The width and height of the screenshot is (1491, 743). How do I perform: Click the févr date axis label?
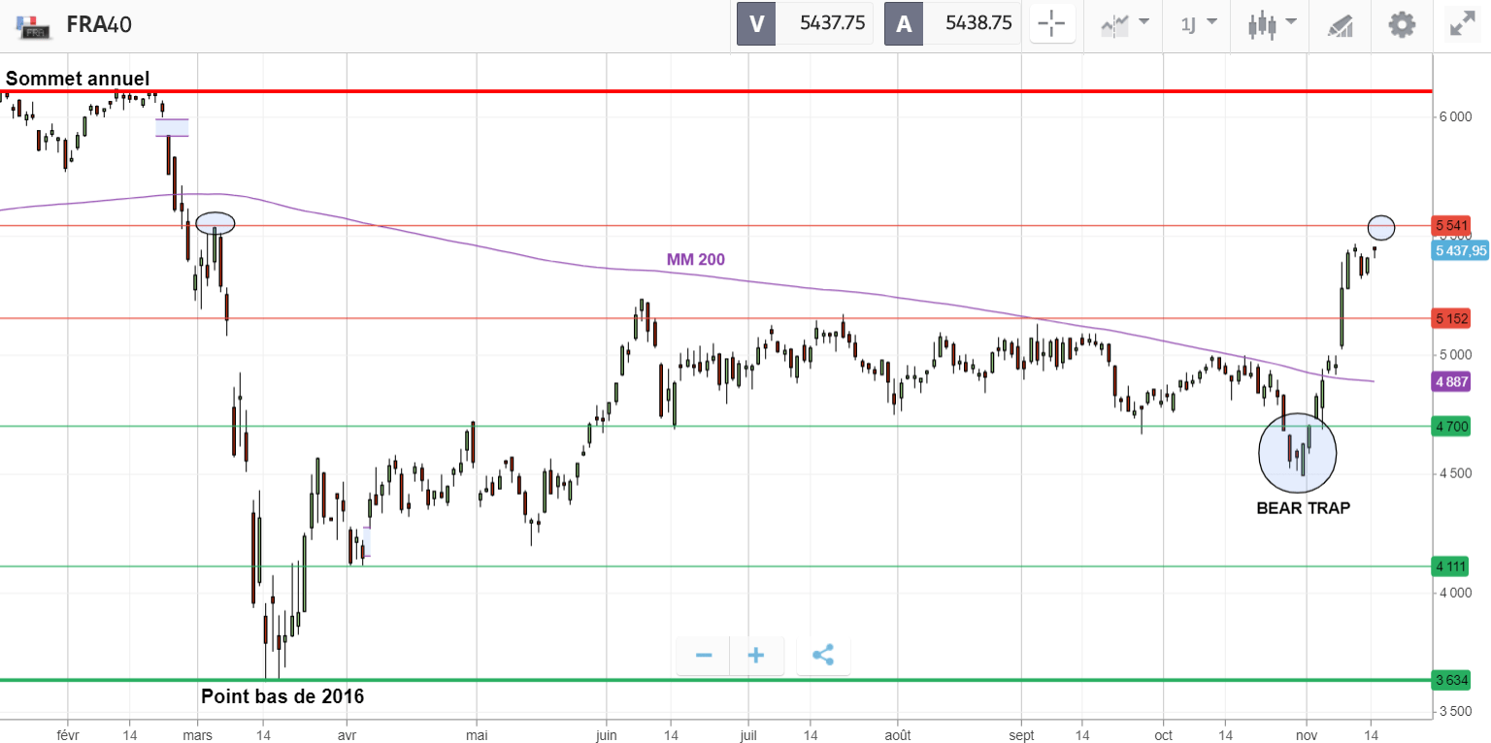(67, 734)
